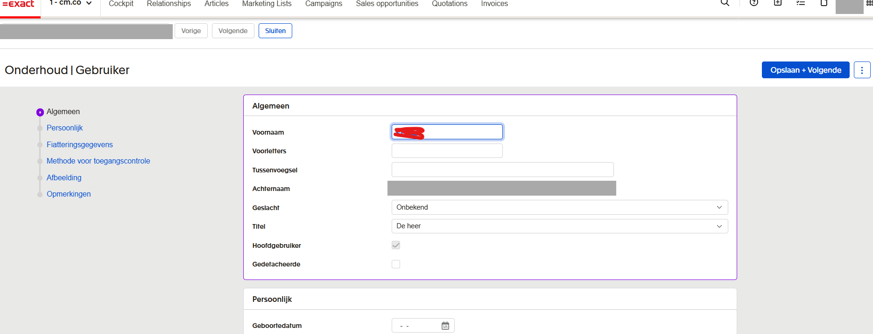Select Algemeen in the side navigation
Viewport: 873px width, 334px height.
pos(63,111)
